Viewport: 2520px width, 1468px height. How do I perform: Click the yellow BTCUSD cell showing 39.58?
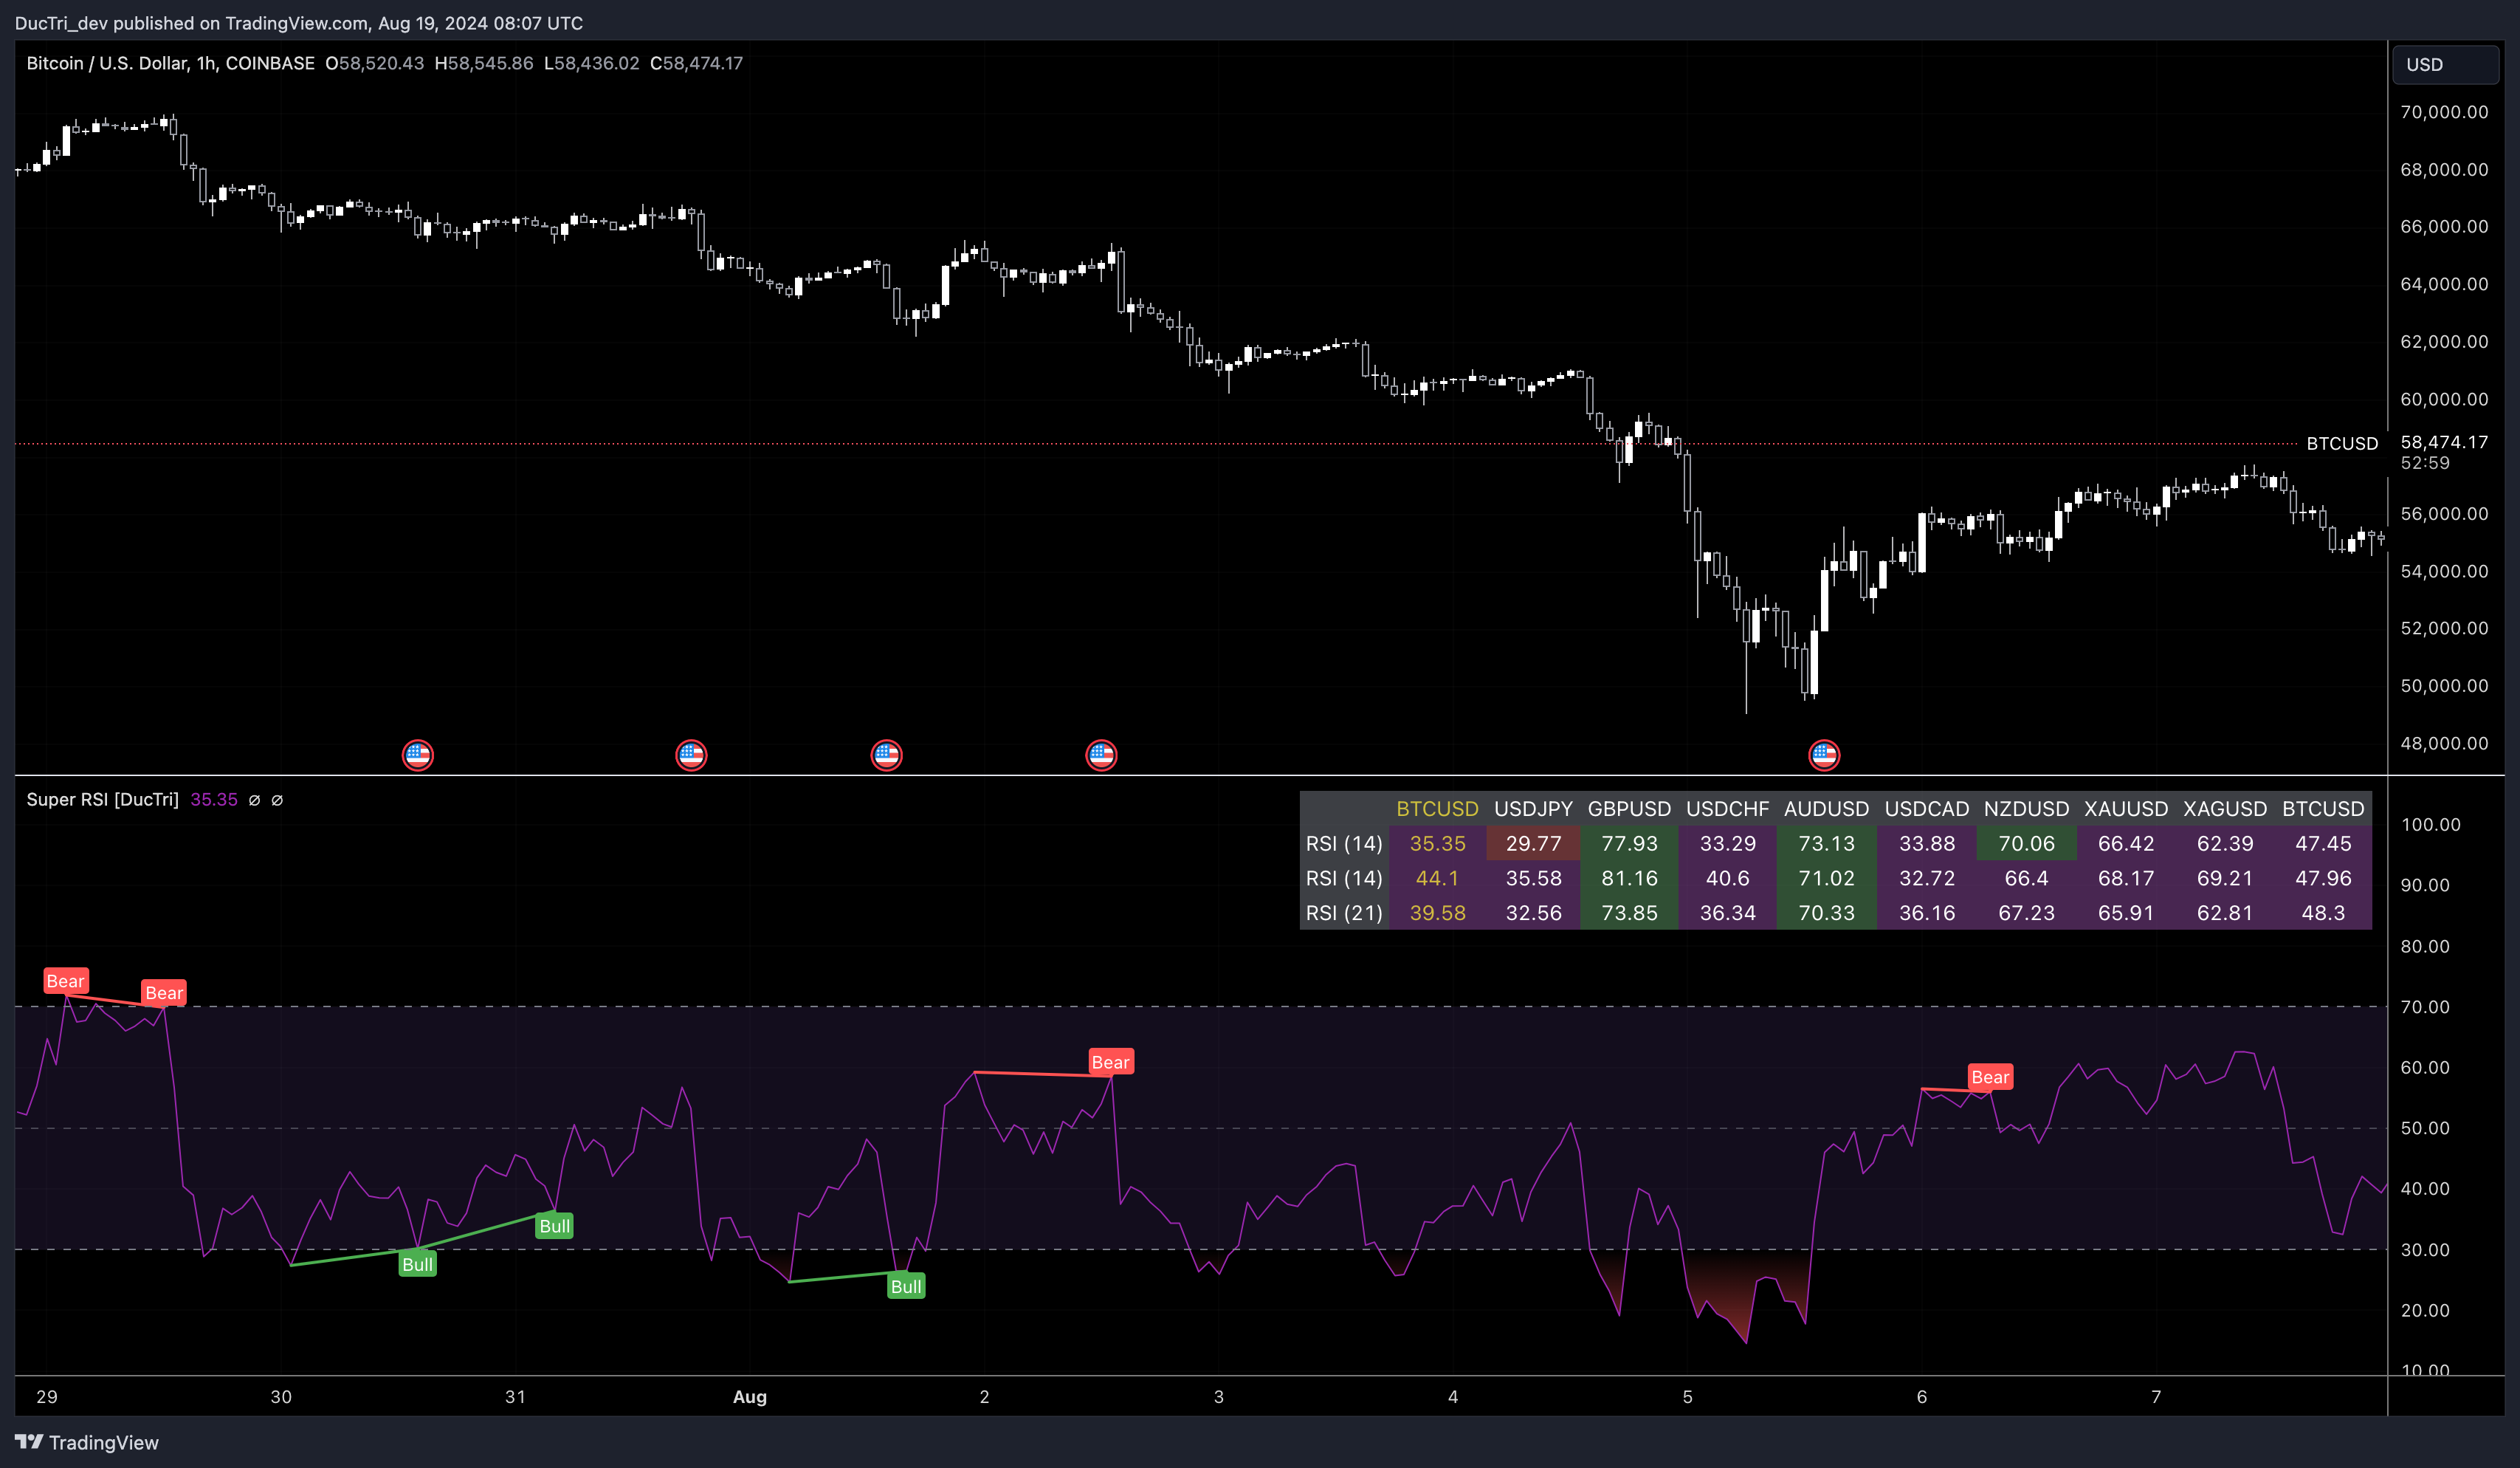pyautogui.click(x=1437, y=913)
